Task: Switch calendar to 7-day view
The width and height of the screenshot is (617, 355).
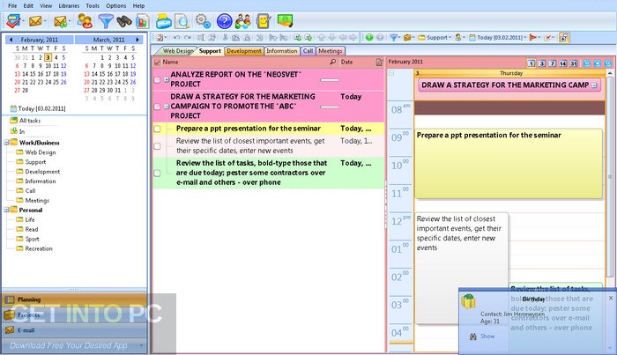Action: pos(553,63)
